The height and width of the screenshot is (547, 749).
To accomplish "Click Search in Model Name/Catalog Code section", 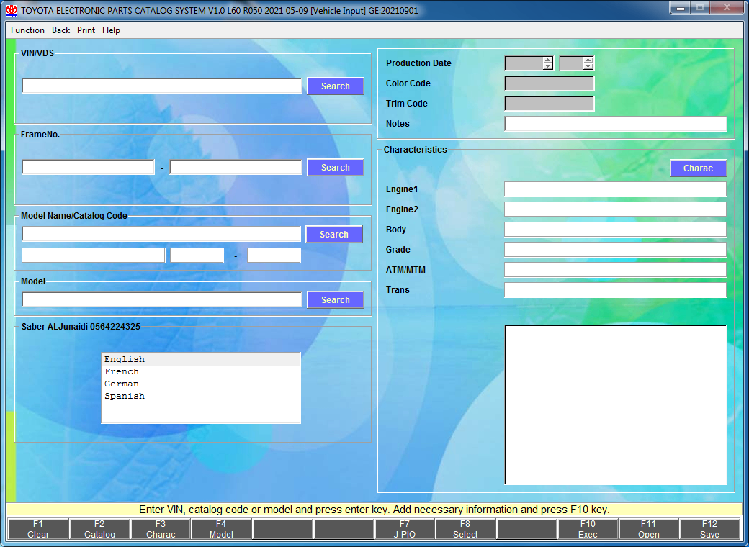I will 334,235.
